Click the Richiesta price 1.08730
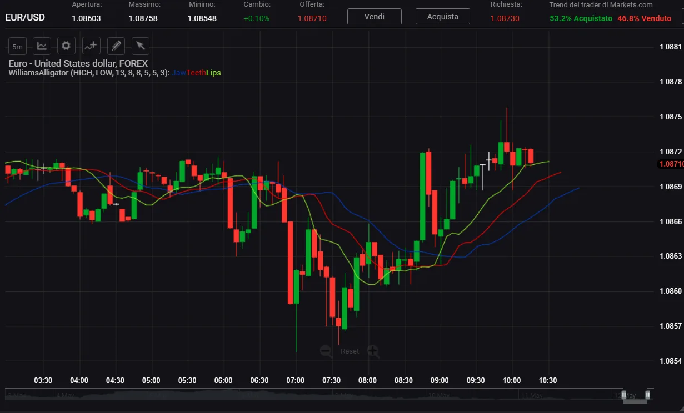The image size is (684, 413). 505,18
